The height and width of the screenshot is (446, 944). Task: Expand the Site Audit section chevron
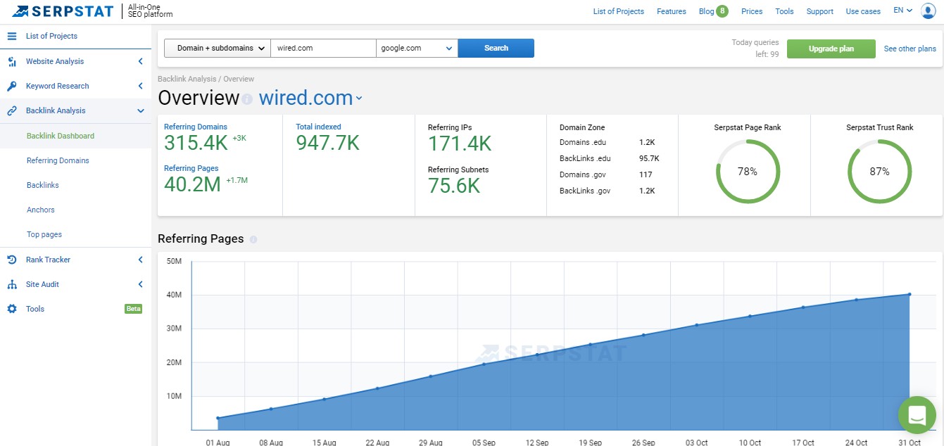click(x=141, y=284)
